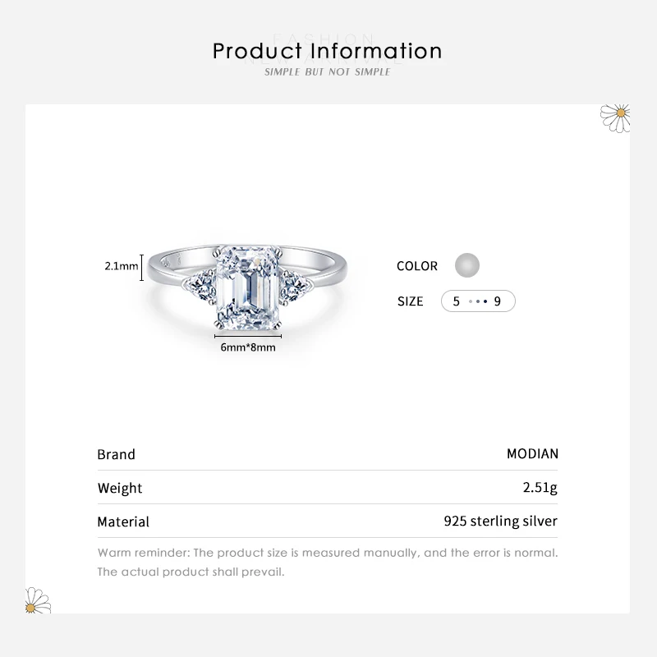The width and height of the screenshot is (657, 657).
Task: Click the emerald-cut center stone of the ring
Action: pyautogui.click(x=248, y=284)
